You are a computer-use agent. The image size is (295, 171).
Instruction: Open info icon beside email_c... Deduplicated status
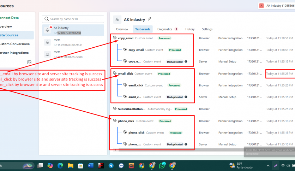coord(186,97)
